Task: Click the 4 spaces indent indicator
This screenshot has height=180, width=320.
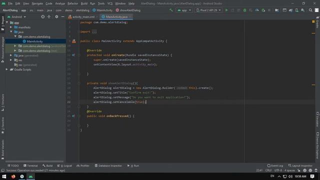Action: [289, 170]
